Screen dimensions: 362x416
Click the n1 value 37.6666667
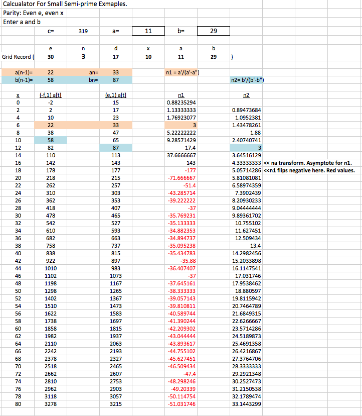click(181, 155)
